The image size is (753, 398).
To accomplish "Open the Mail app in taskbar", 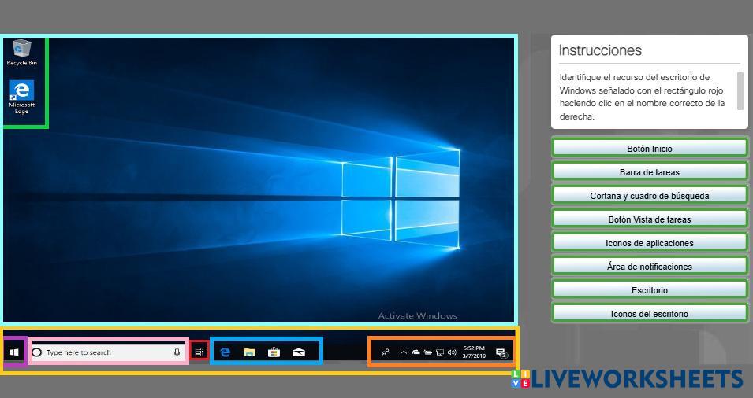I will (x=299, y=352).
